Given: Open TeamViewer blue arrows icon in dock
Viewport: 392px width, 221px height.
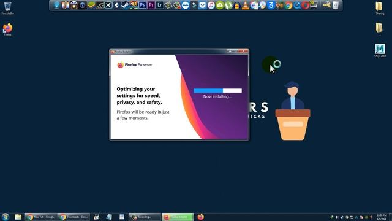Looking at the screenshot, I should click(x=185, y=6).
